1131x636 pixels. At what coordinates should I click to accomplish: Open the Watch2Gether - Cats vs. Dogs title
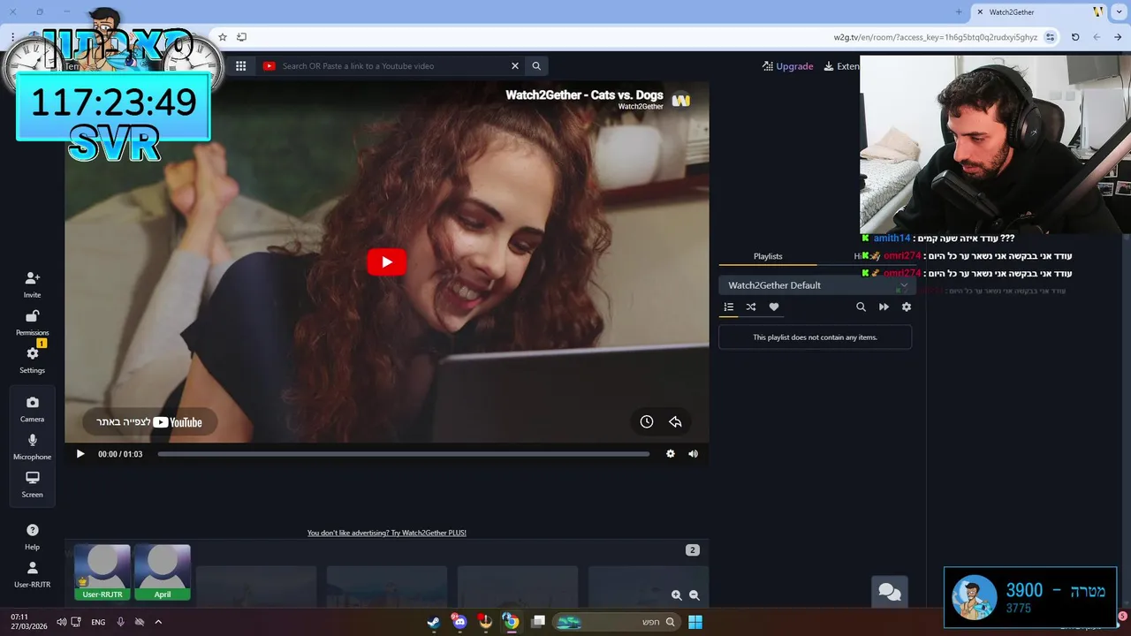click(x=584, y=95)
